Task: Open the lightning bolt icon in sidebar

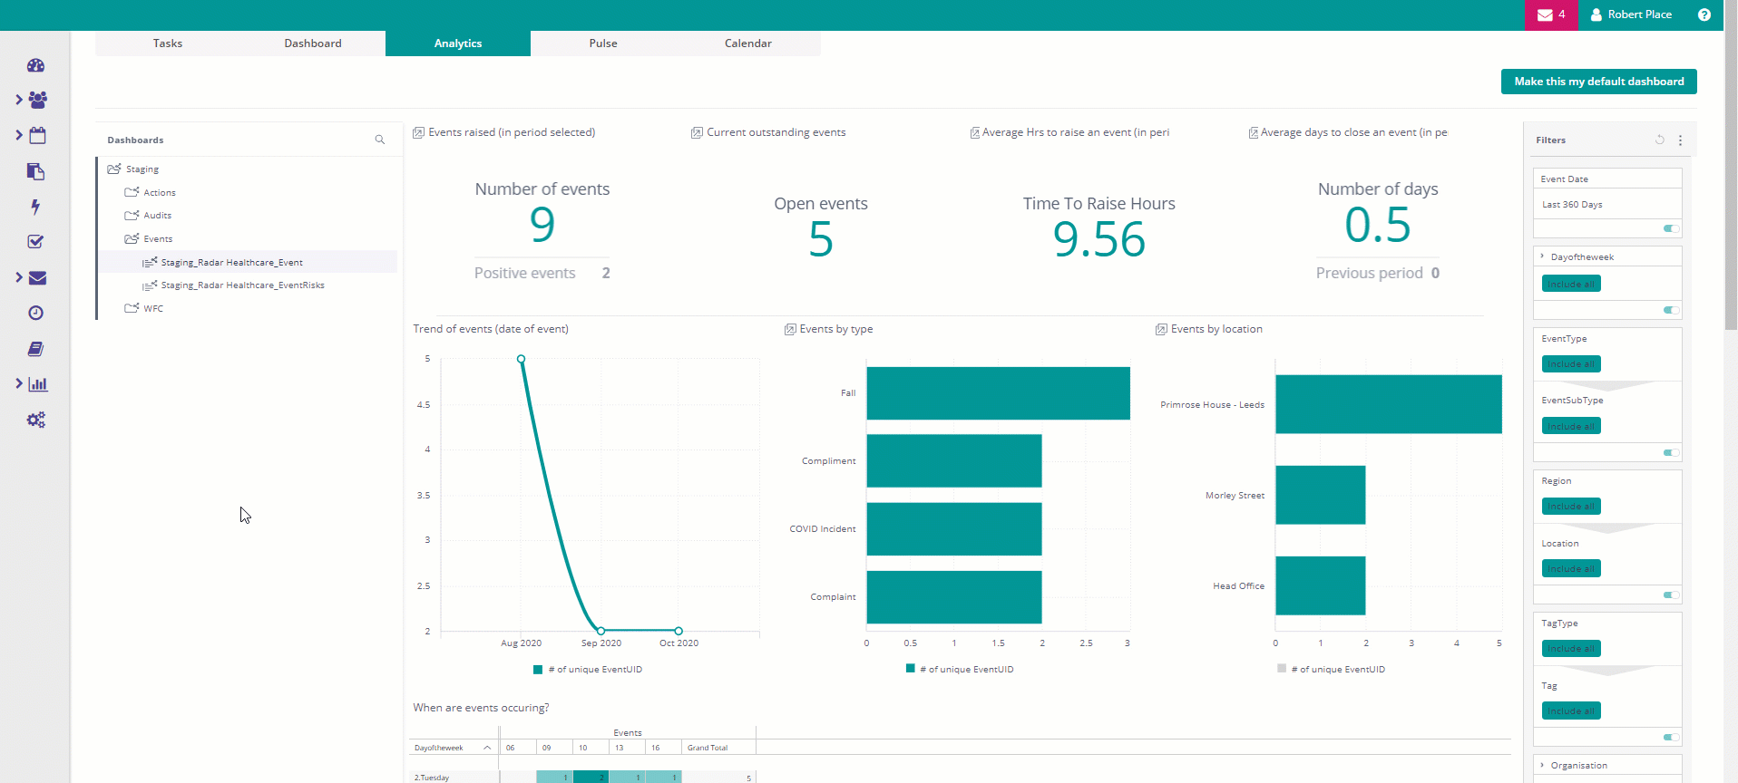Action: [35, 207]
